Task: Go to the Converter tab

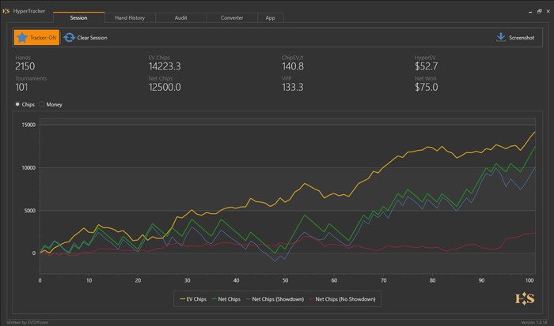Action: [232, 17]
